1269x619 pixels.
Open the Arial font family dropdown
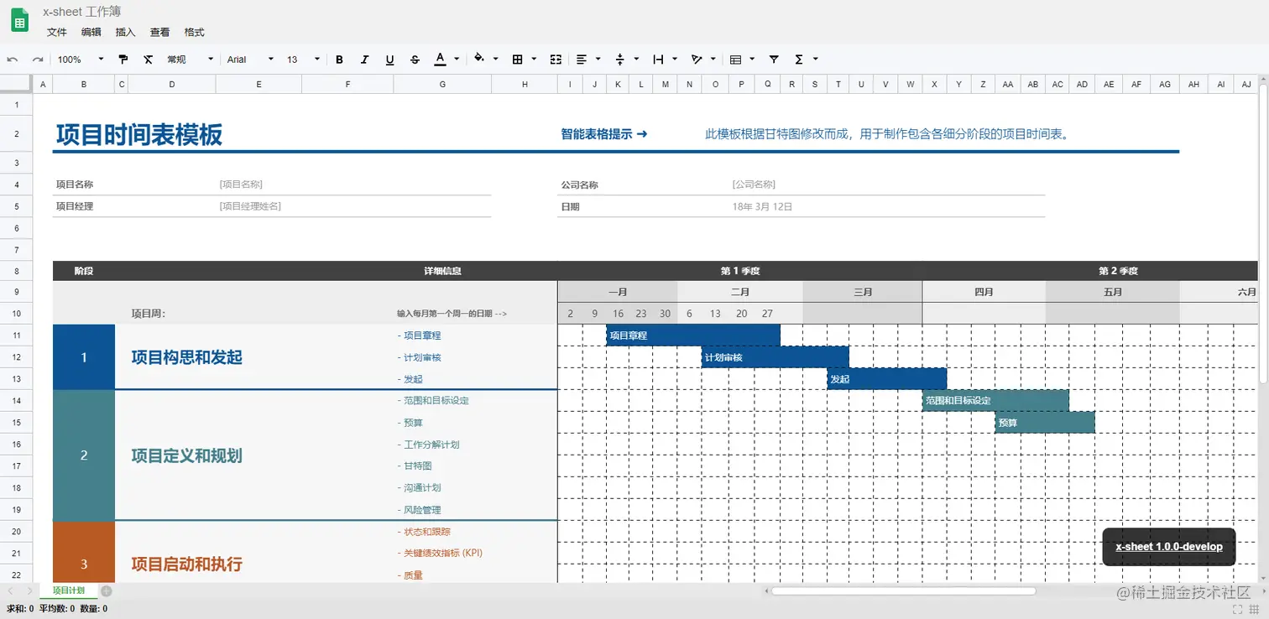click(248, 59)
